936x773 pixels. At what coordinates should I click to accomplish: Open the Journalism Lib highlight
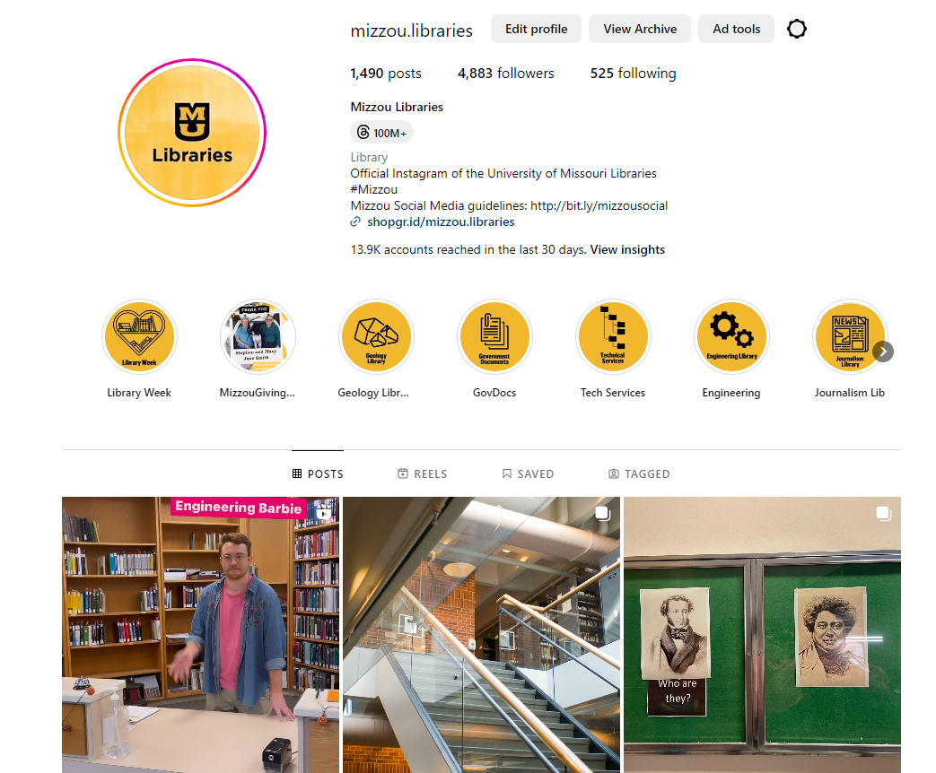point(850,336)
